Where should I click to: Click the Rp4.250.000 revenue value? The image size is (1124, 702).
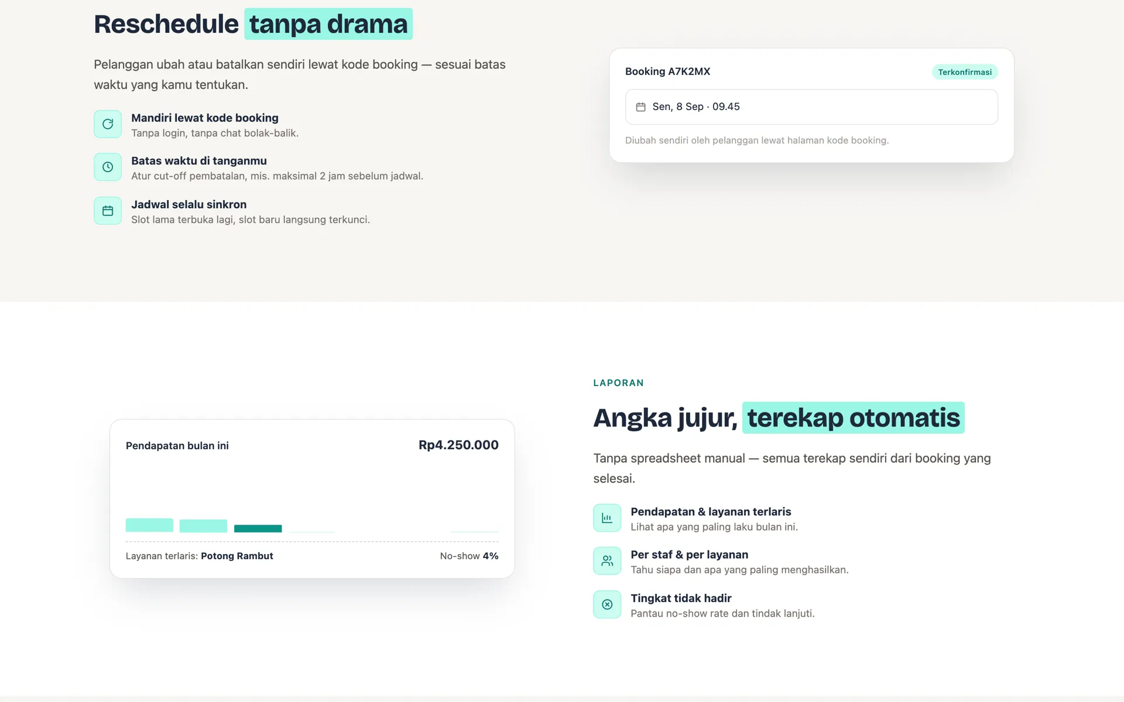pyautogui.click(x=458, y=445)
